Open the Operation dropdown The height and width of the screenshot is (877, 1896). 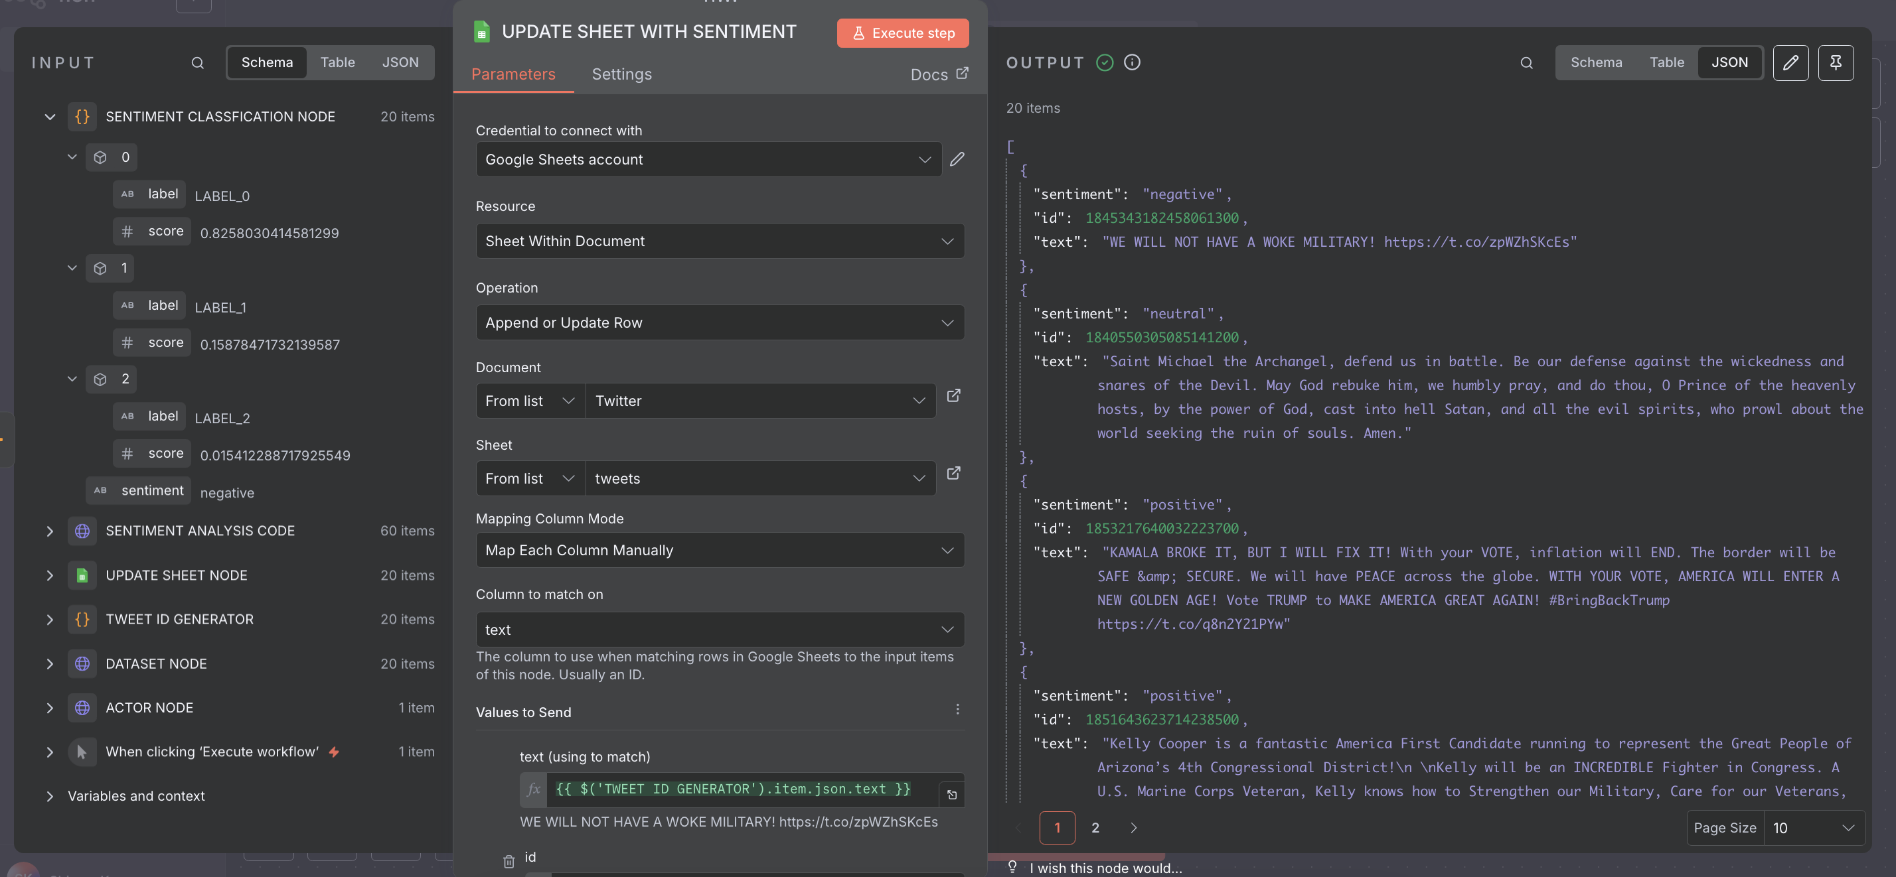(719, 322)
